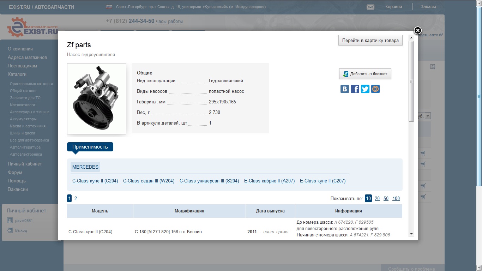Image resolution: width=482 pixels, height=271 pixels.
Task: Open Помощь in the sidebar
Action: click(17, 181)
